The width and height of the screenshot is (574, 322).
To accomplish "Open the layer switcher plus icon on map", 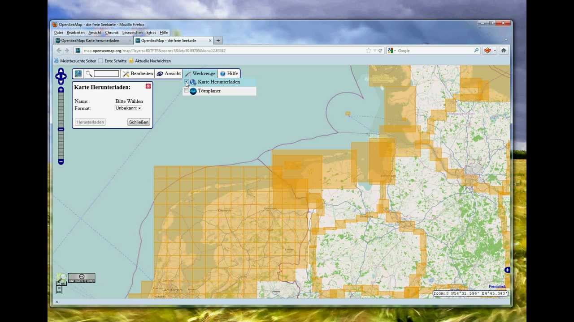I will click(507, 270).
